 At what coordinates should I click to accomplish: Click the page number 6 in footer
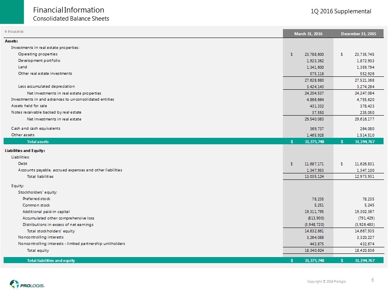click(373, 280)
